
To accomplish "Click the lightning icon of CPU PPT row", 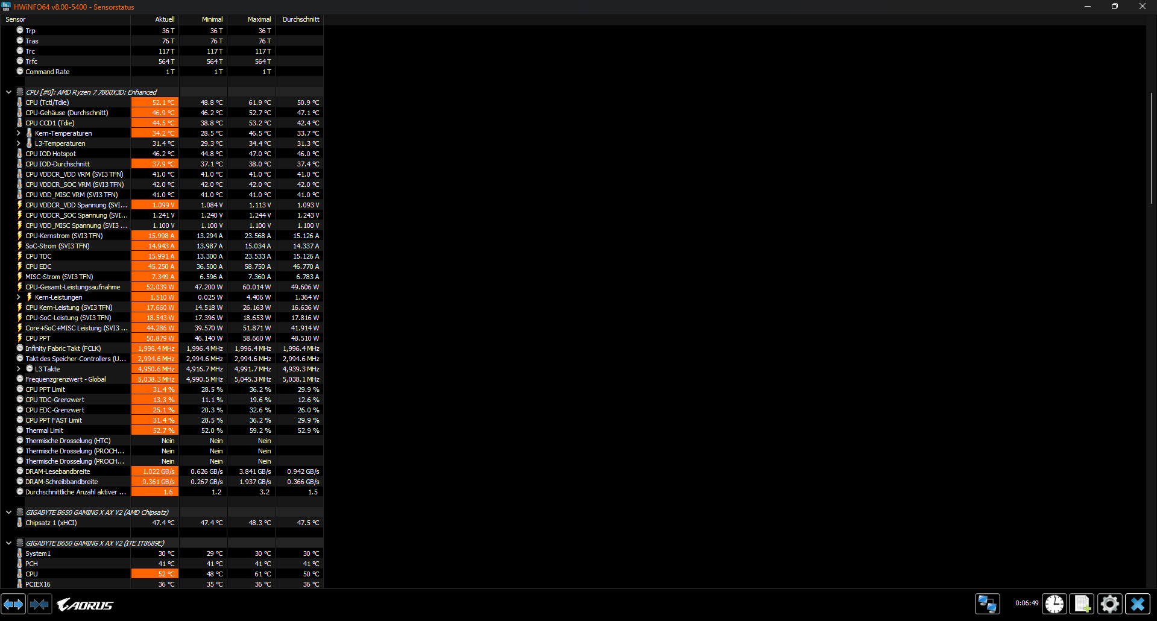I will [x=20, y=338].
